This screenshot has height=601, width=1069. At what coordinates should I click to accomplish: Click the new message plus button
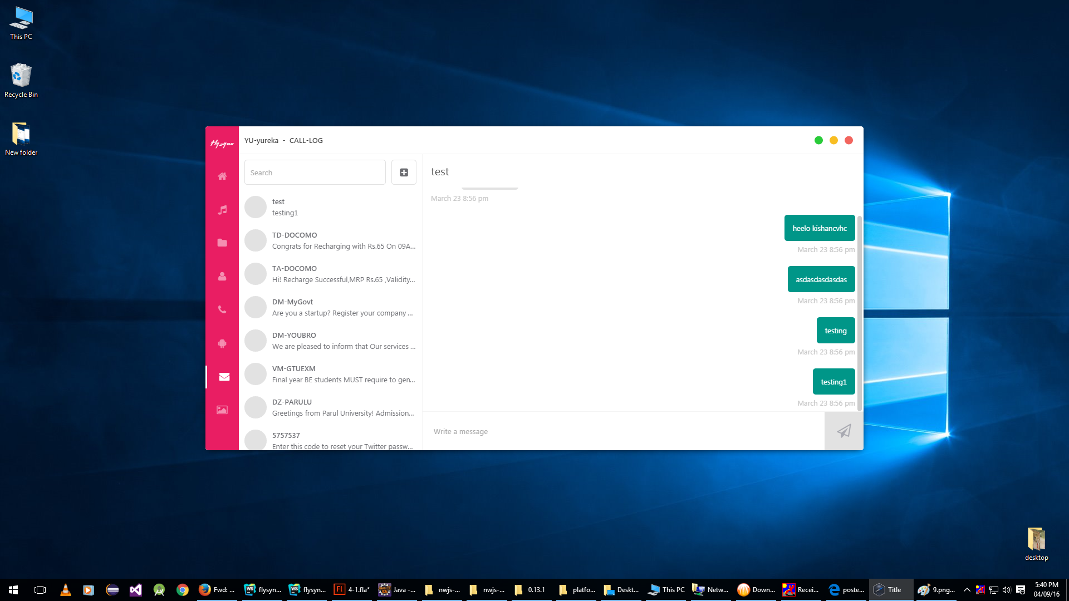(404, 173)
